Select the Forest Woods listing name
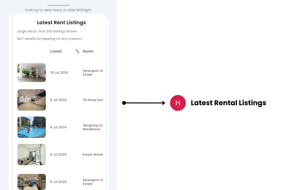285x190 pixels. (93, 154)
